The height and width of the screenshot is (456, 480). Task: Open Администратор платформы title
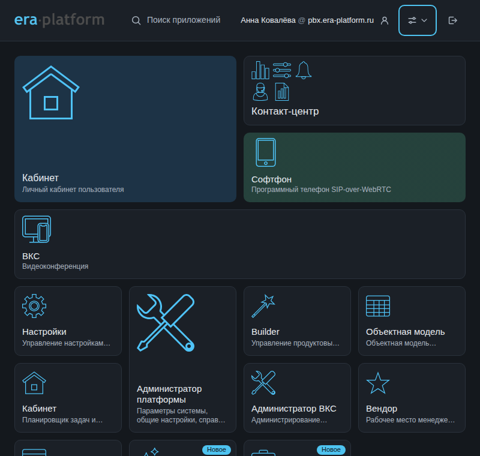point(169,394)
